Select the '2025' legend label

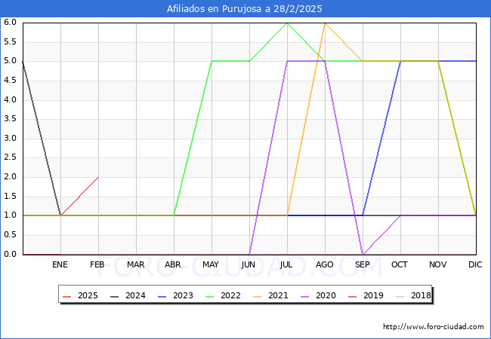88,295
